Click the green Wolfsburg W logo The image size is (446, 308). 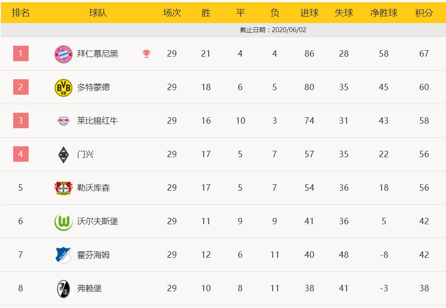[x=64, y=221]
